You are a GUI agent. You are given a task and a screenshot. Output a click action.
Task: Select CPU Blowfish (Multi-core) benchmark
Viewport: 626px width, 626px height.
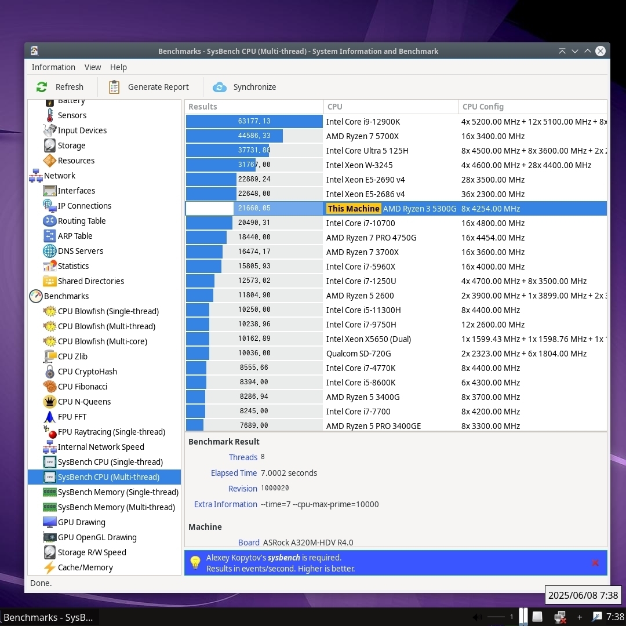(x=103, y=341)
